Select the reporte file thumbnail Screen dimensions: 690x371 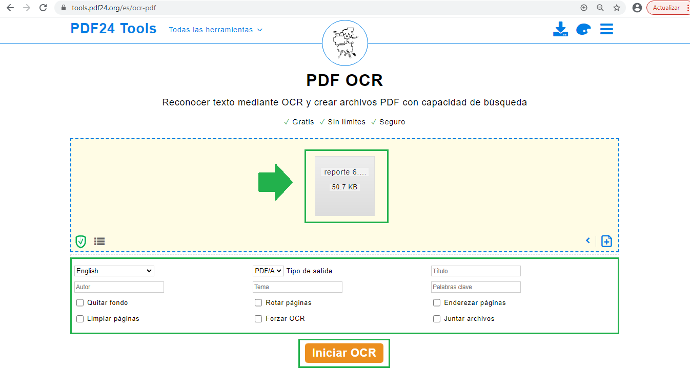coord(344,186)
